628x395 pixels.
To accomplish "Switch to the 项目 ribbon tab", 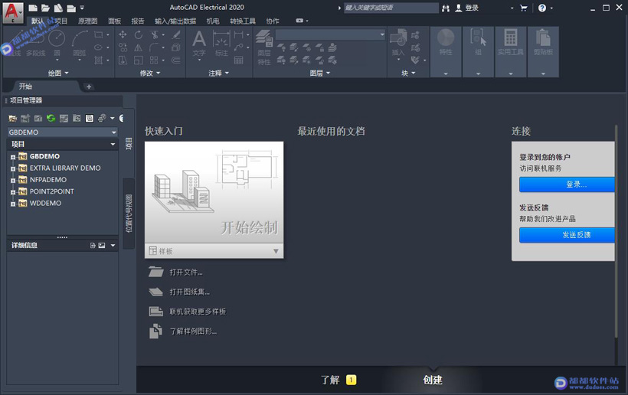I will (61, 21).
